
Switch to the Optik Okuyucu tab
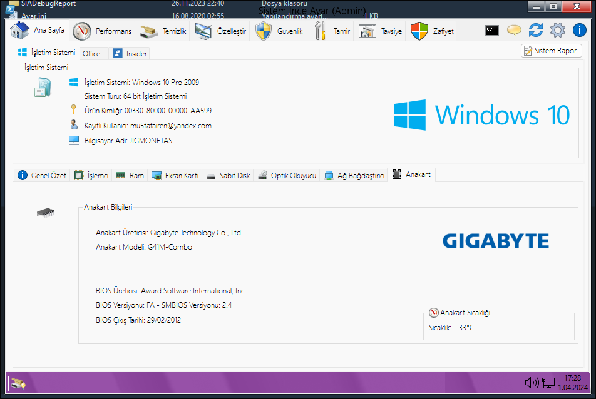287,175
